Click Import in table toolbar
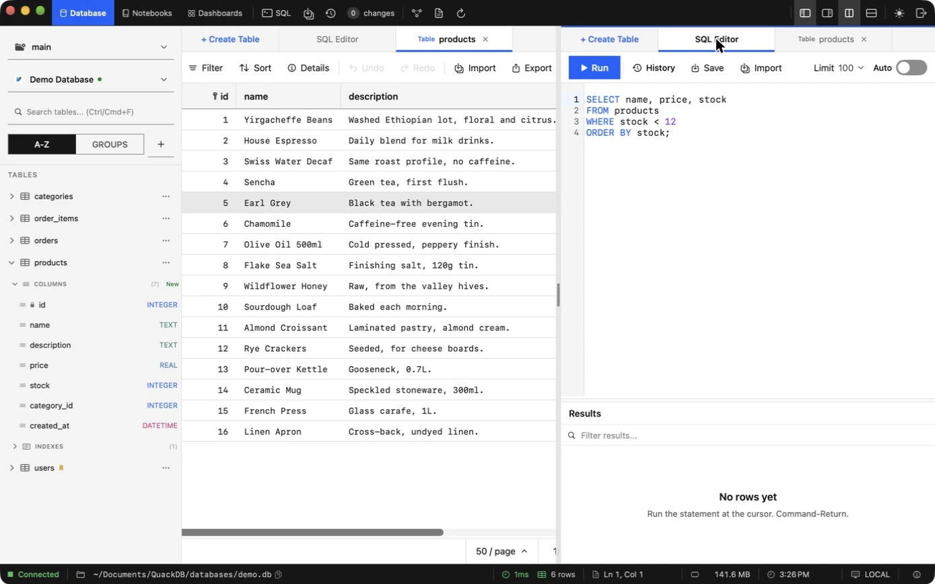This screenshot has width=935, height=584. [x=475, y=68]
